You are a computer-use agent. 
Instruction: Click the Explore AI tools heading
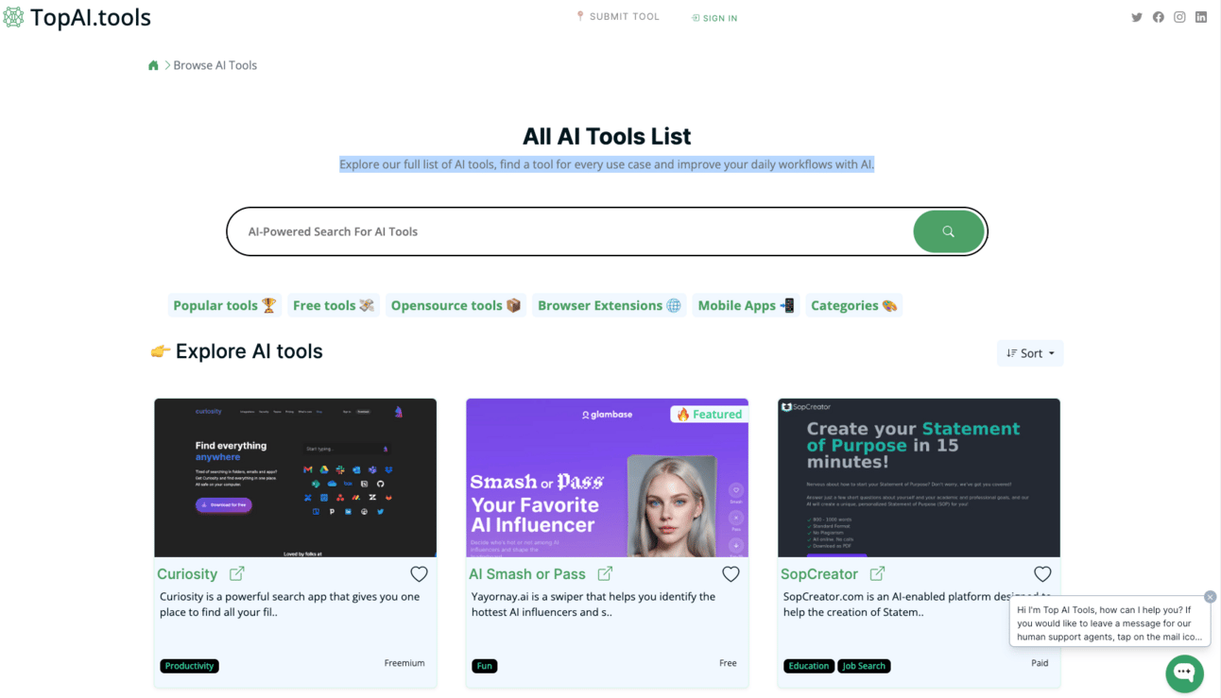point(237,351)
